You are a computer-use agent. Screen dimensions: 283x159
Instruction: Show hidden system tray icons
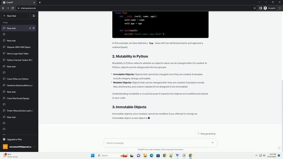[256, 155]
